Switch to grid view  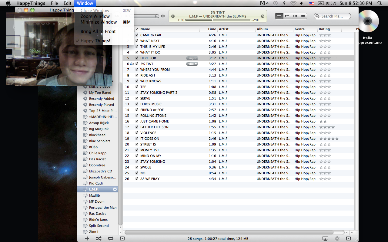pyautogui.click(x=295, y=16)
